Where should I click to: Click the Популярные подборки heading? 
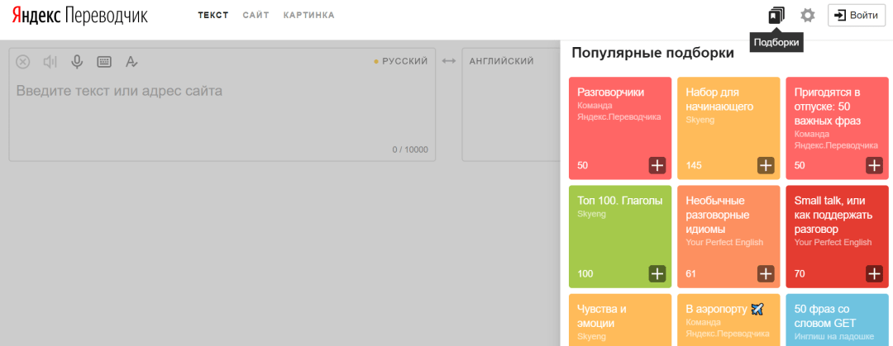point(652,54)
